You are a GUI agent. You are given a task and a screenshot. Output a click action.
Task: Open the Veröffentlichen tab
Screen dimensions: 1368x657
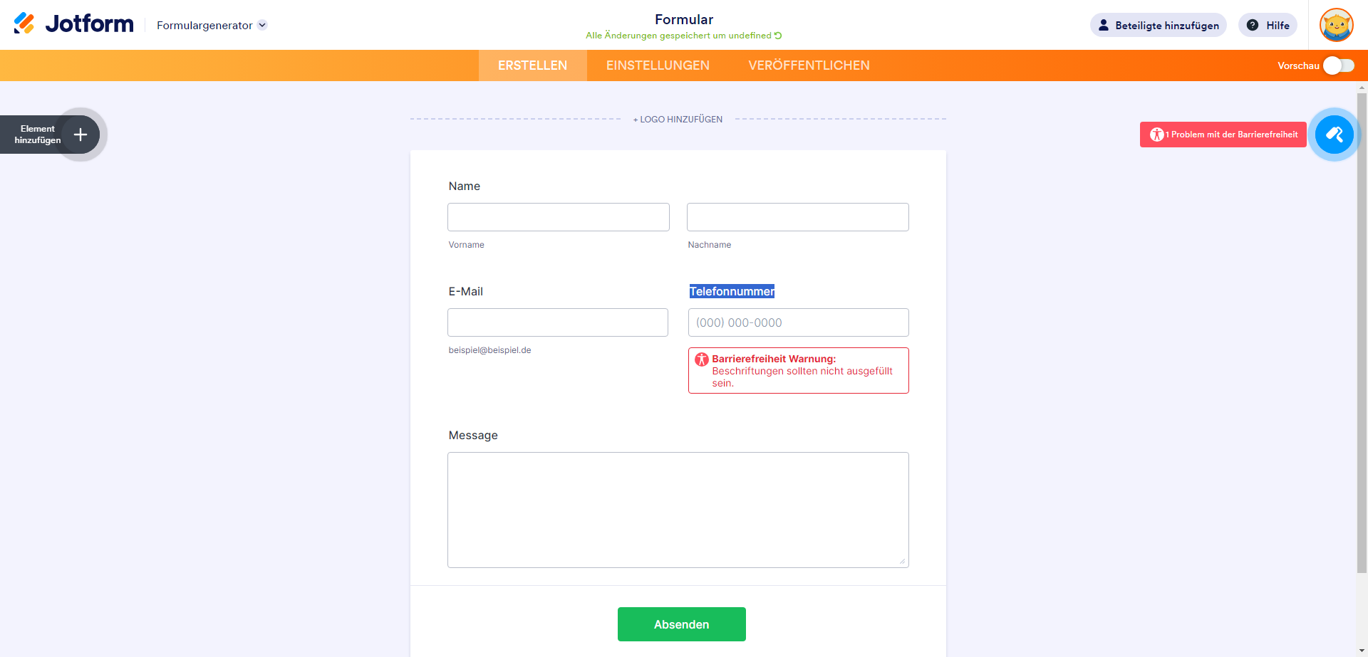(x=809, y=65)
